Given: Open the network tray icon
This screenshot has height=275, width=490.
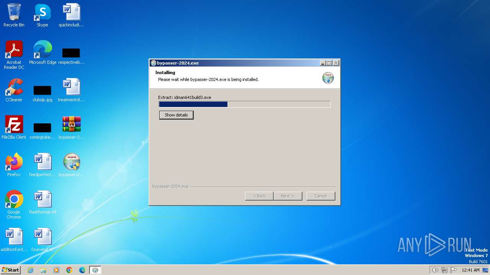Looking at the screenshot, I should pos(444,270).
